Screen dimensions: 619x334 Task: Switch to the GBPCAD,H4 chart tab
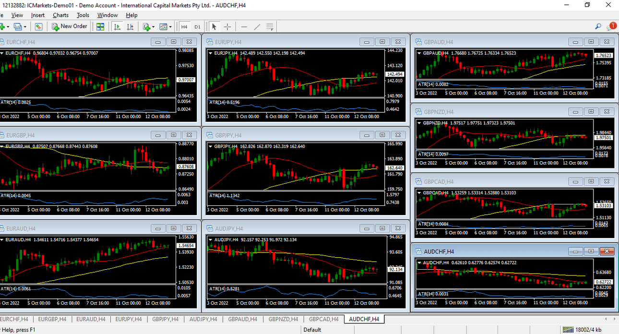323,319
